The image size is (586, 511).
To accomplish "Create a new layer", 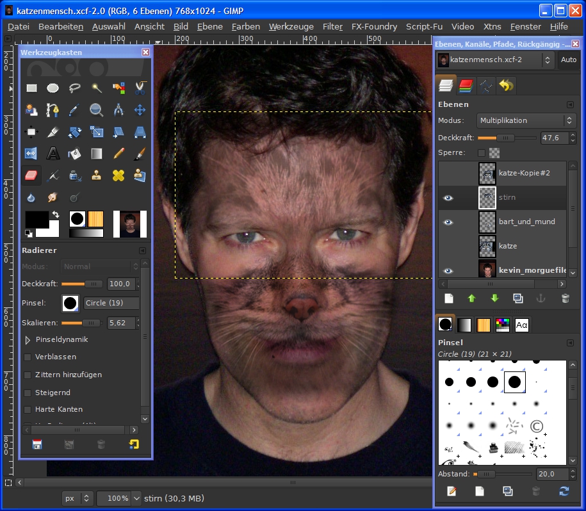I will coord(449,298).
